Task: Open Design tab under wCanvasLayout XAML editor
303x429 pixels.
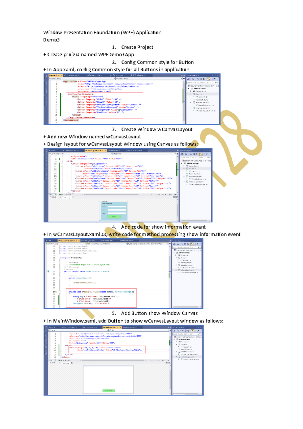Action: (x=67, y=197)
